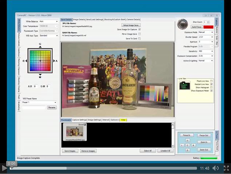Image resolution: width=231 pixels, height=174 pixels.
Task: Shift white balance toward green with G arrow
Action: coord(40,47)
